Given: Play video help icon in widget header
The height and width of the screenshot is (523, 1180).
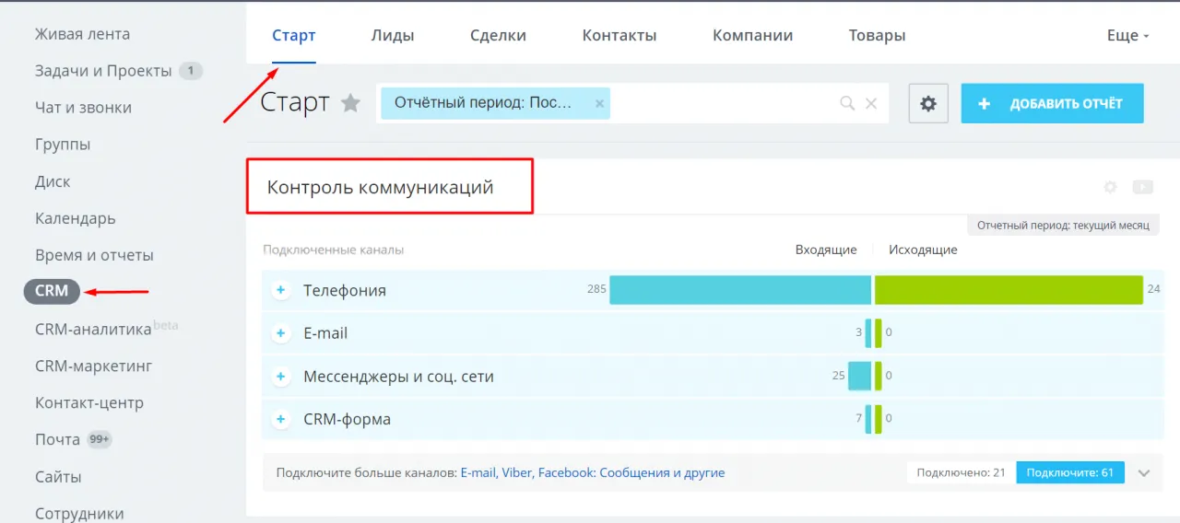Looking at the screenshot, I should tap(1143, 187).
